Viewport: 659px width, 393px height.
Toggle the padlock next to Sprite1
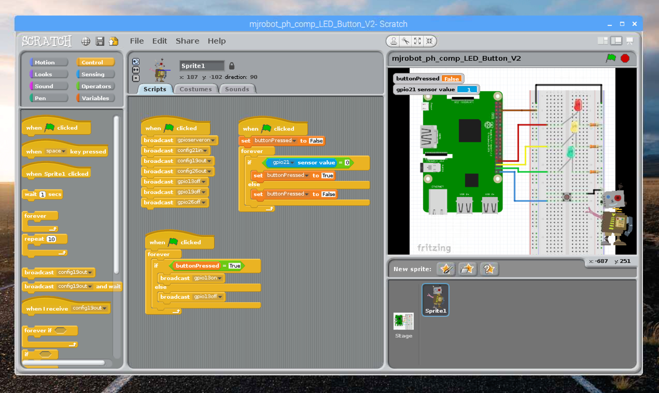click(231, 66)
